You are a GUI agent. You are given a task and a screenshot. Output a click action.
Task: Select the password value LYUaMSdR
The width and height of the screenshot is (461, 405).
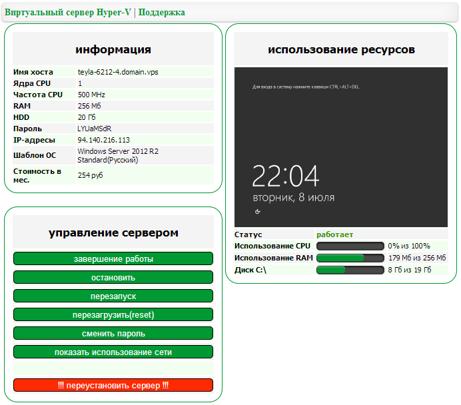95,129
